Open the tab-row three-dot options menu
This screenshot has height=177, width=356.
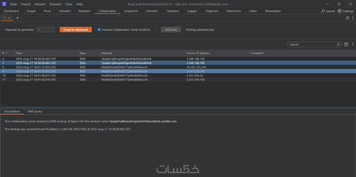(353, 18)
